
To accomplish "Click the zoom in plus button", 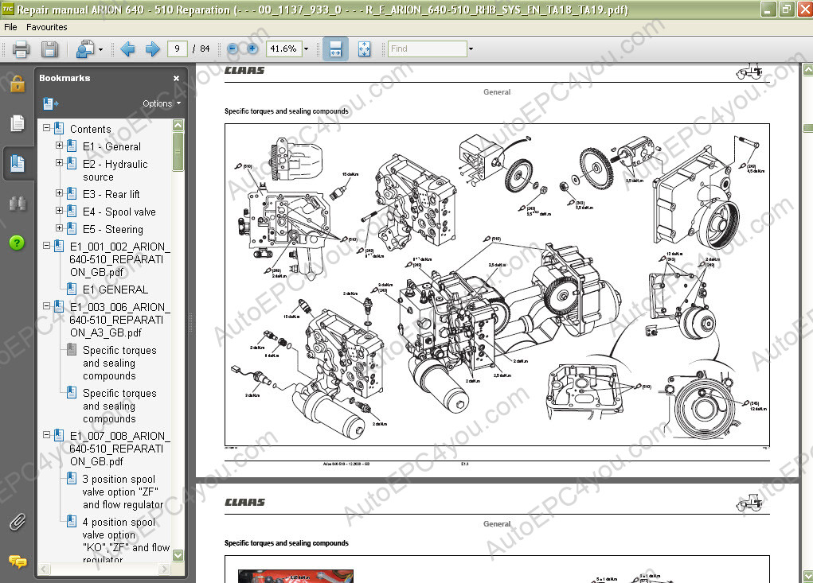I will (x=252, y=49).
